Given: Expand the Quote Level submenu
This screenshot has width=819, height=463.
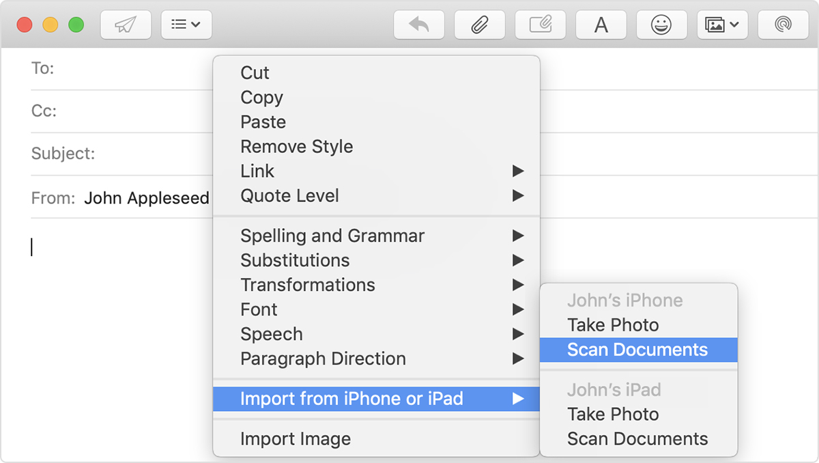Looking at the screenshot, I should pos(376,196).
